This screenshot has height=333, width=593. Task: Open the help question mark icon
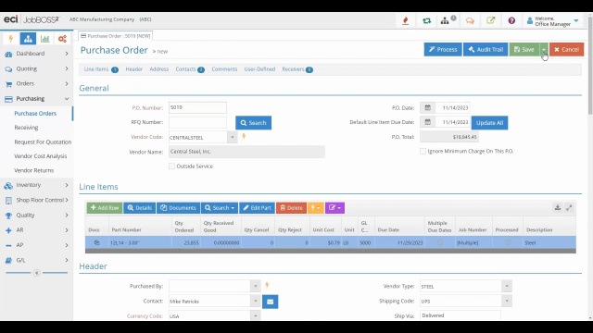pos(511,20)
